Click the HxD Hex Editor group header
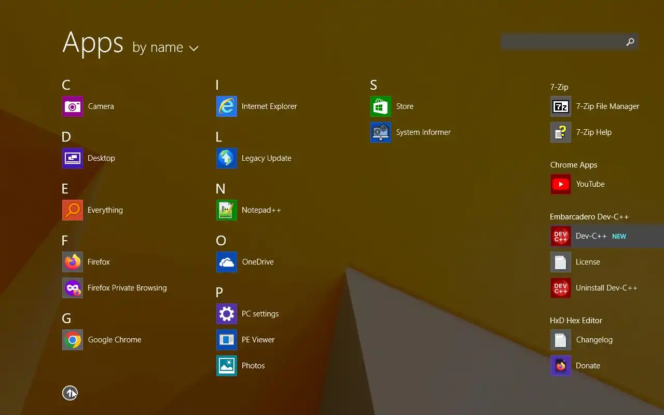 tap(576, 321)
